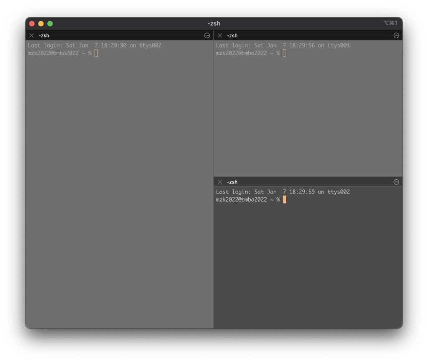Close the 18:29:59 pane using its X icon
428x362 pixels.
click(220, 182)
